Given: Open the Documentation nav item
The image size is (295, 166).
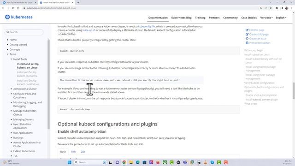Looking at the screenshot, I should click(158, 18).
